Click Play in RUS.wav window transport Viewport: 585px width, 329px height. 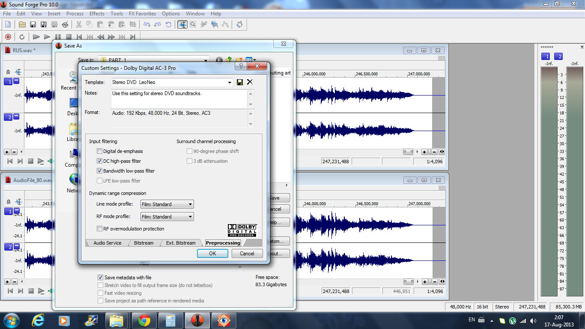coord(41,161)
